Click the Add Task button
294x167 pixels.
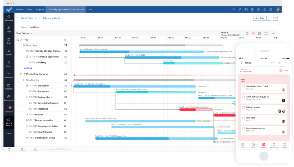(x=260, y=18)
